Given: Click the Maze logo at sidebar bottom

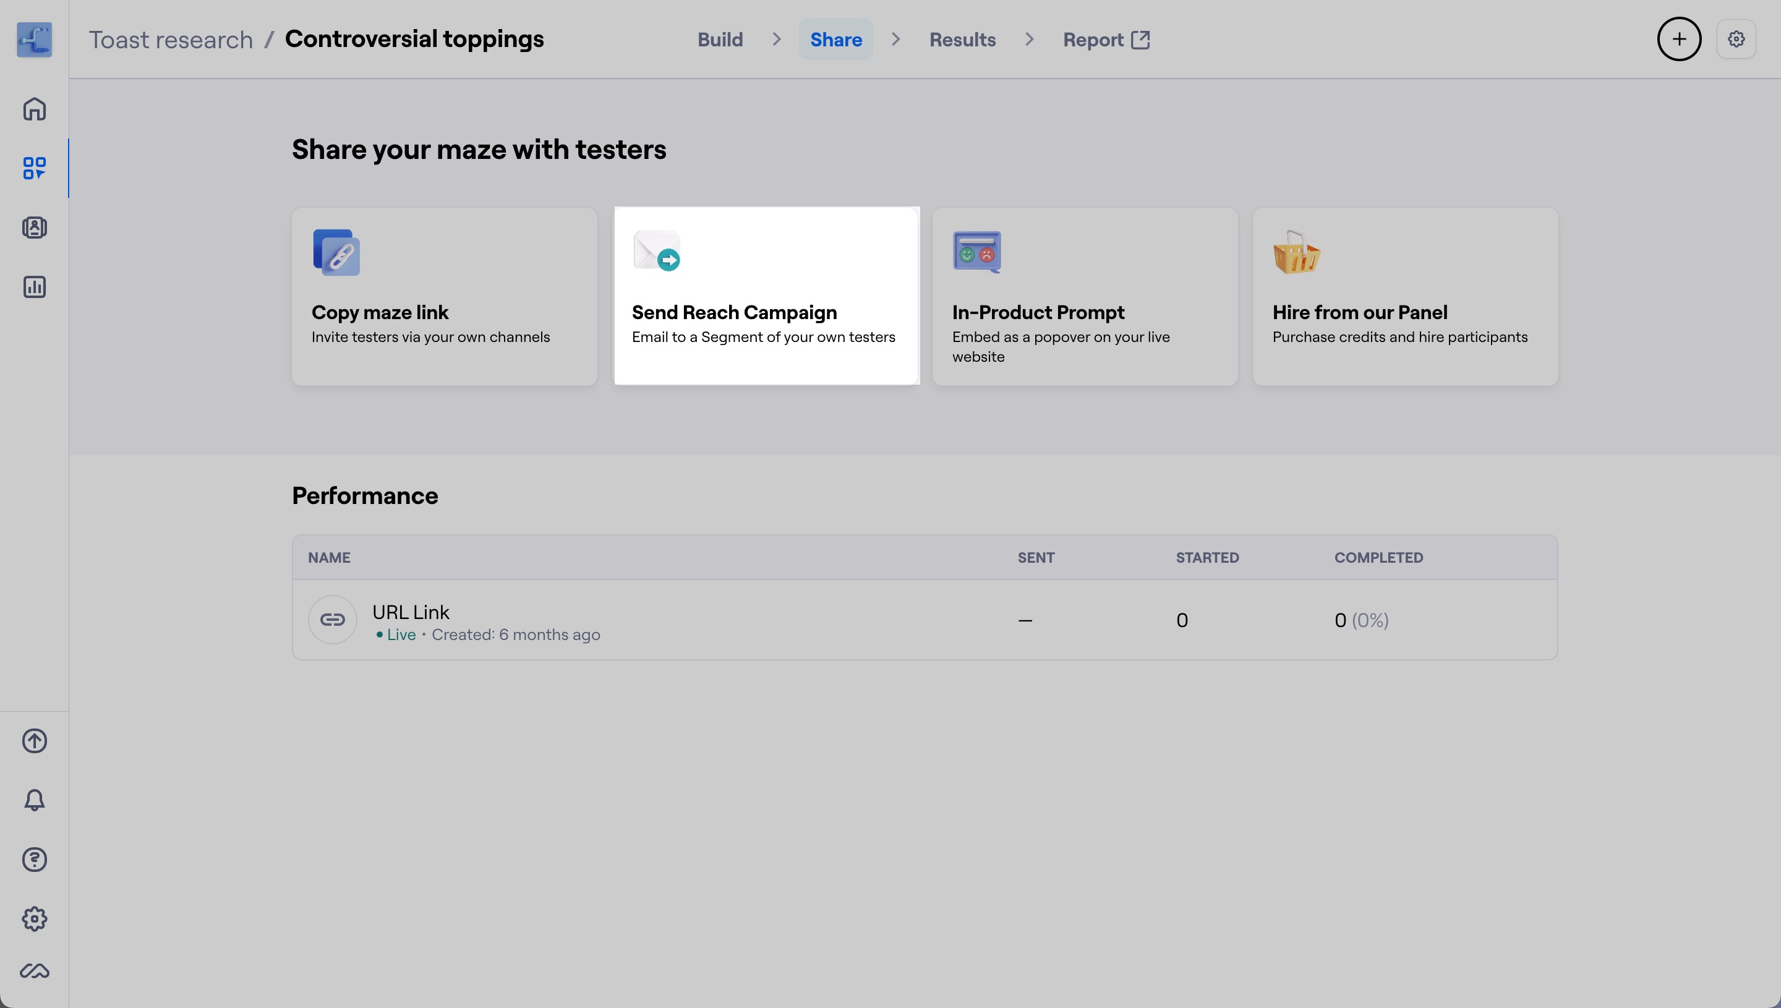Looking at the screenshot, I should click(34, 972).
